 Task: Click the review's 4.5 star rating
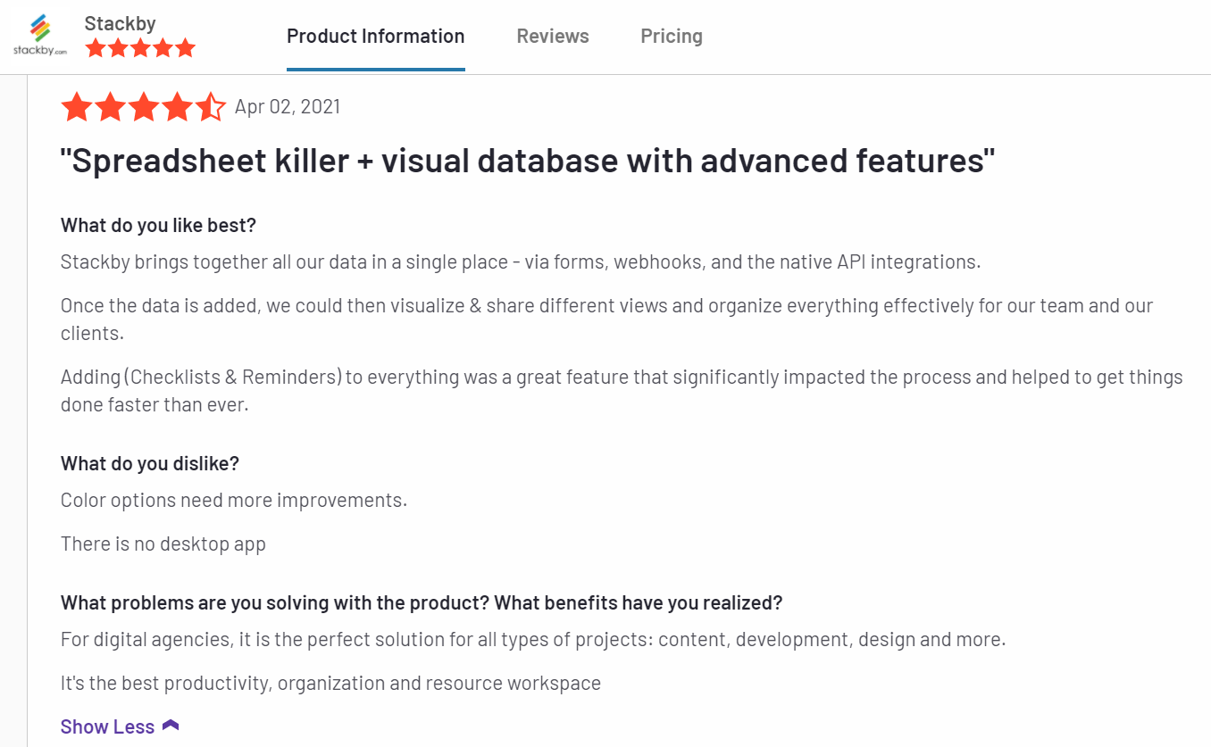coord(144,107)
